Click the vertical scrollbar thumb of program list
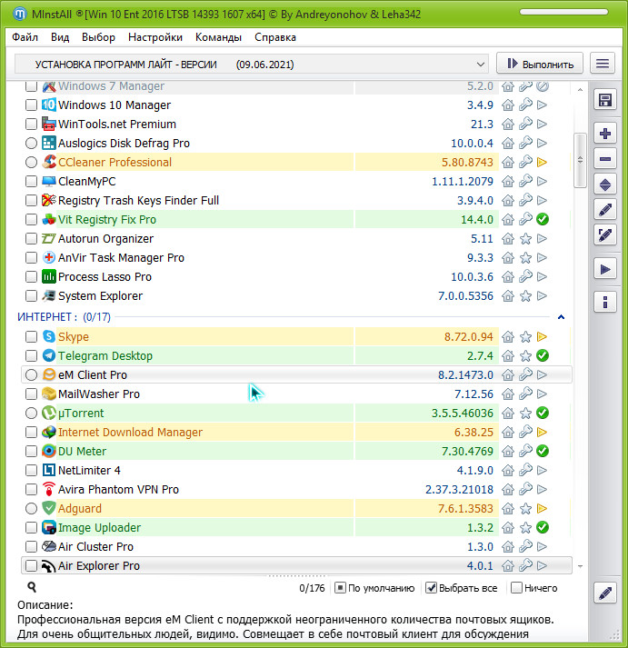The image size is (628, 648). 580,160
